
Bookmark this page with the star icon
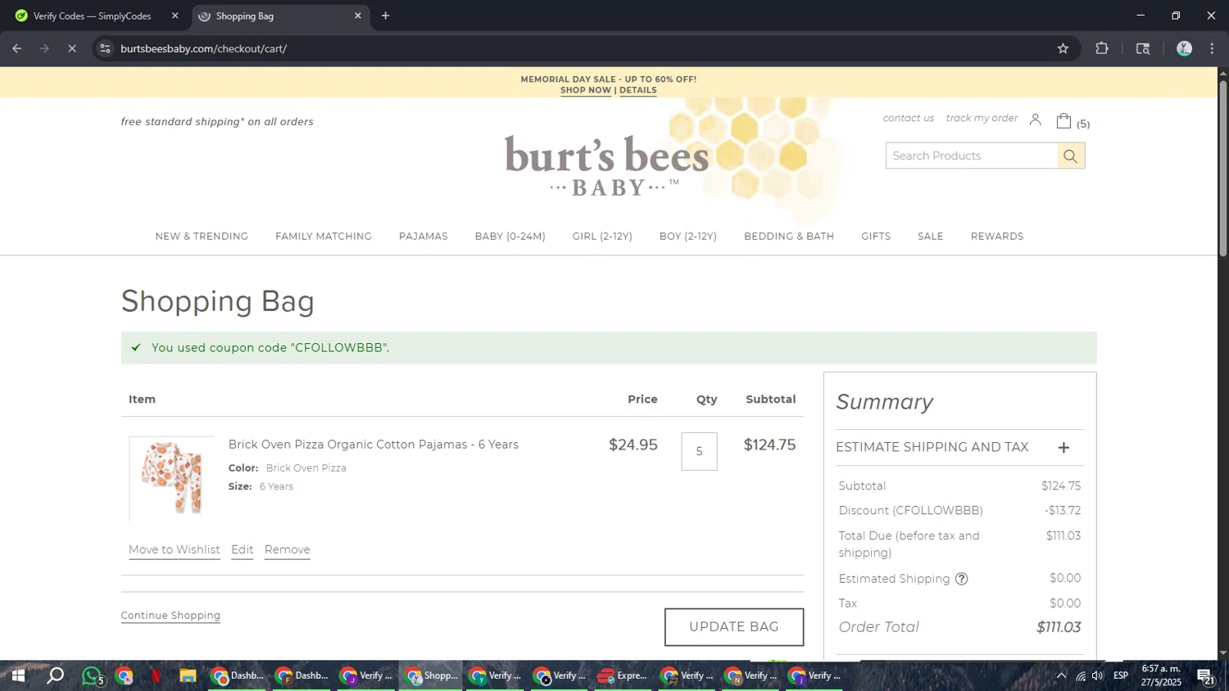[x=1063, y=49]
